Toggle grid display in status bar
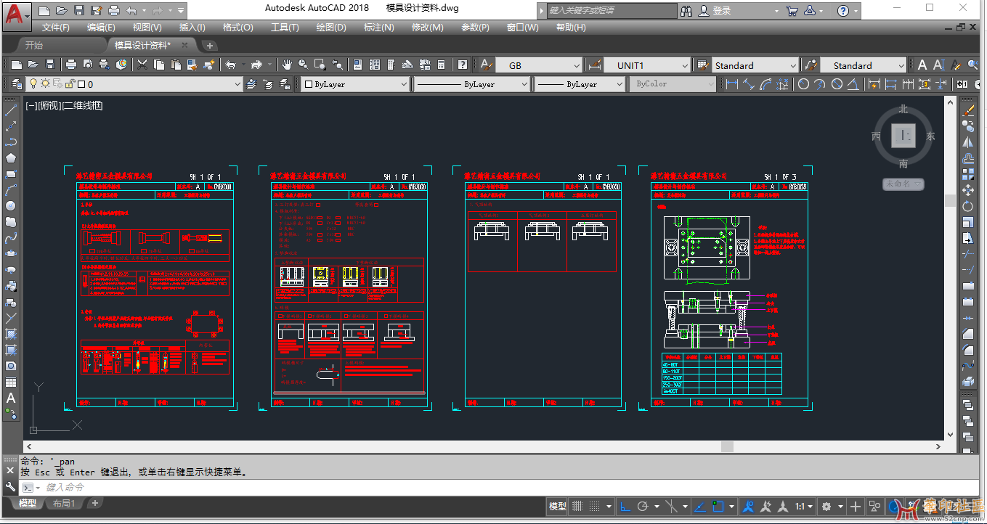Viewport: 987px width, 524px height. pyautogui.click(x=577, y=506)
